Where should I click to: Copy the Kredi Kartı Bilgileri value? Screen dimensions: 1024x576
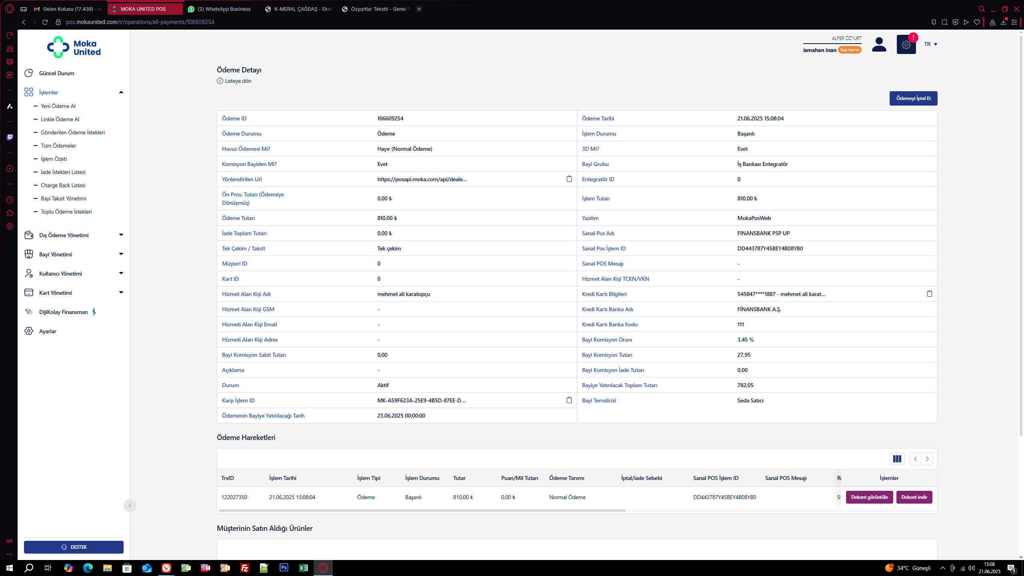coord(929,294)
